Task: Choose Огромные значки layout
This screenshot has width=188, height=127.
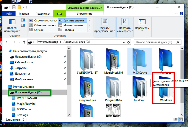Action: point(44,21)
